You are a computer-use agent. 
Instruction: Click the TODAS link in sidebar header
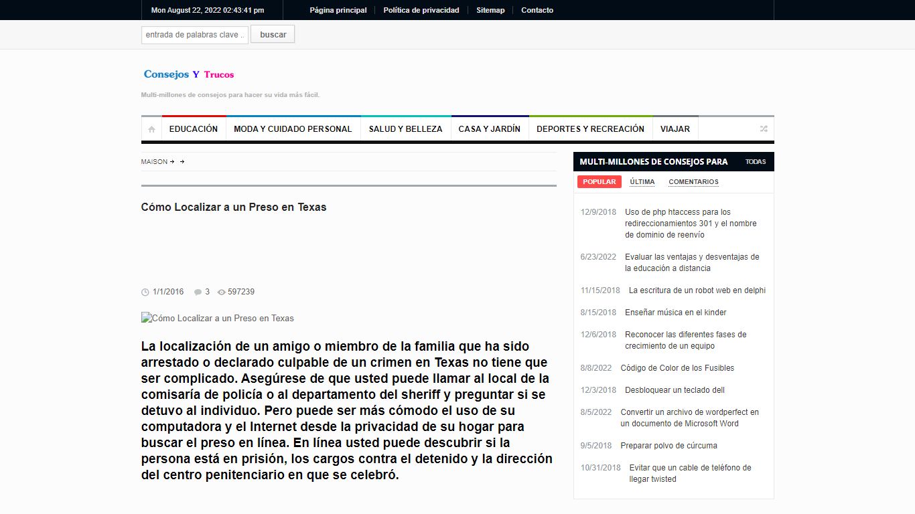tap(756, 162)
